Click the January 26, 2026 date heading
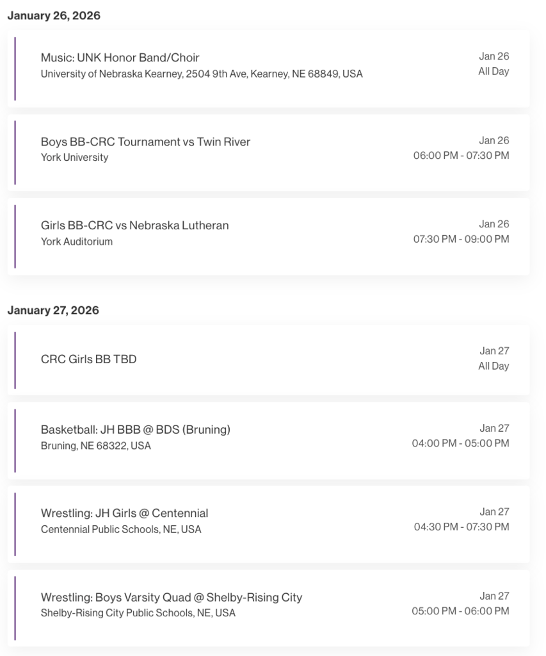 click(54, 16)
